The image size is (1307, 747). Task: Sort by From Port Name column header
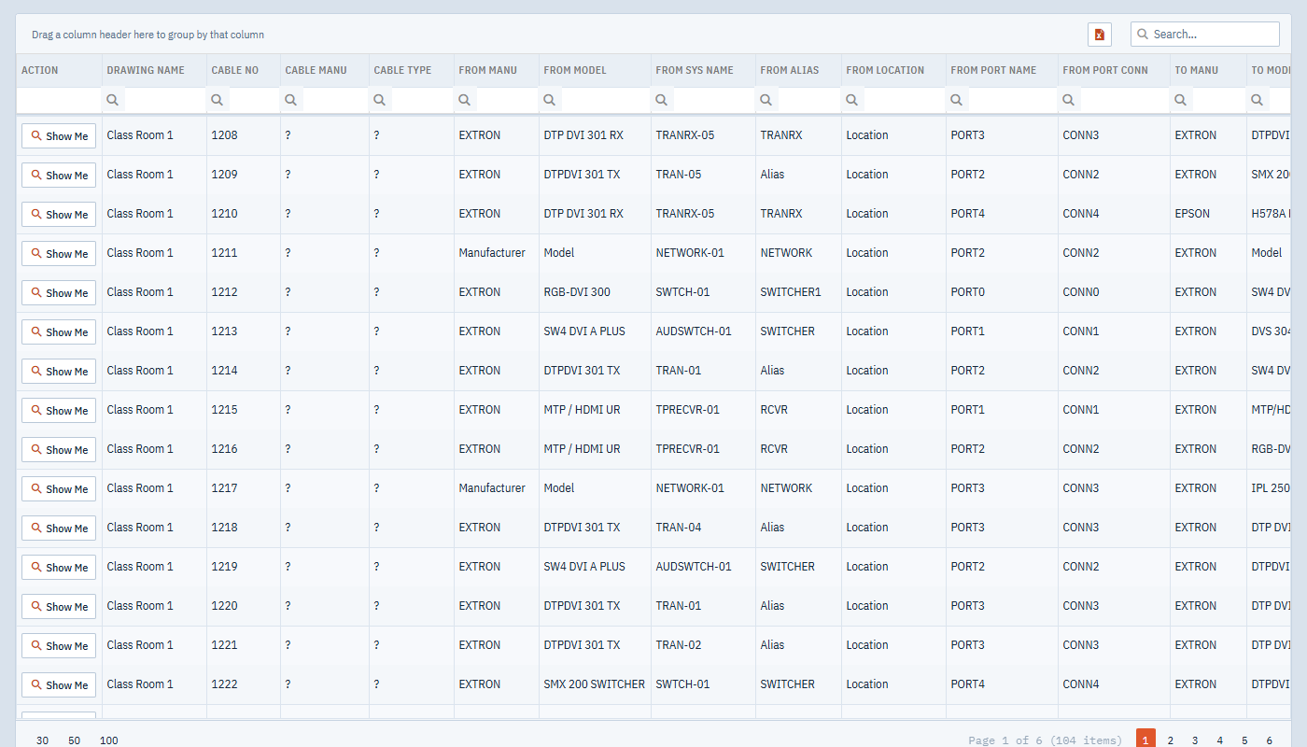(1002, 70)
